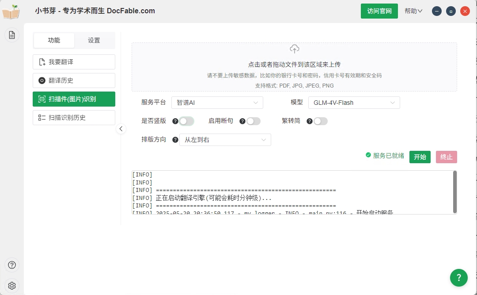The image size is (477, 295).
Task: Open 扫描识别历史 scan history
Action: pos(74,117)
